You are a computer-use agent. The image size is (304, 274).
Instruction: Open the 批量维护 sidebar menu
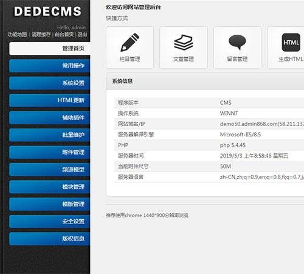point(50,135)
